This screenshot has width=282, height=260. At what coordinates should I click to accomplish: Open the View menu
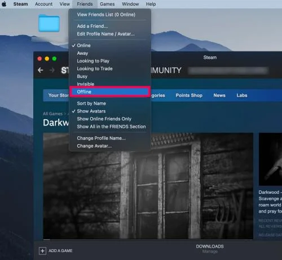pyautogui.click(x=65, y=4)
